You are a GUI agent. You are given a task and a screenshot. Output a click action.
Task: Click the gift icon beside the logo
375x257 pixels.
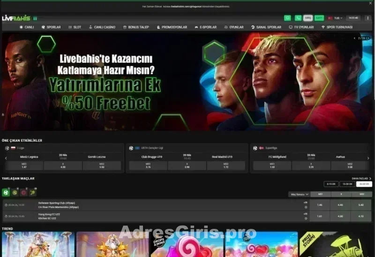[x=35, y=18]
